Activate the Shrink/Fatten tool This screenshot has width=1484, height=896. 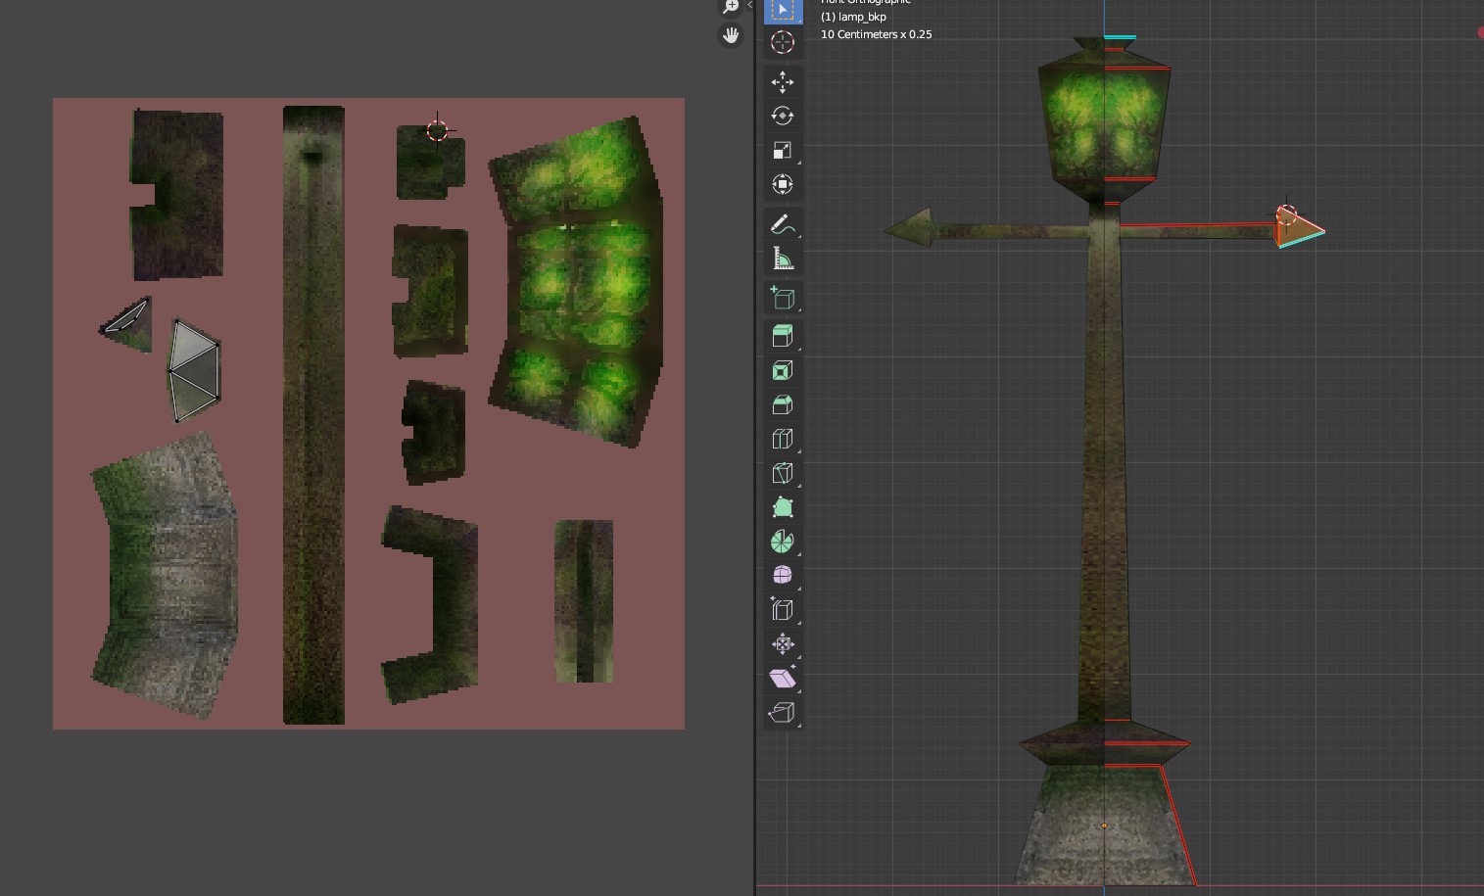click(782, 643)
